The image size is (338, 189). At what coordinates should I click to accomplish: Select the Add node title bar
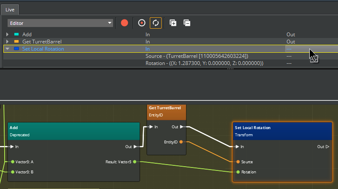tap(73, 130)
